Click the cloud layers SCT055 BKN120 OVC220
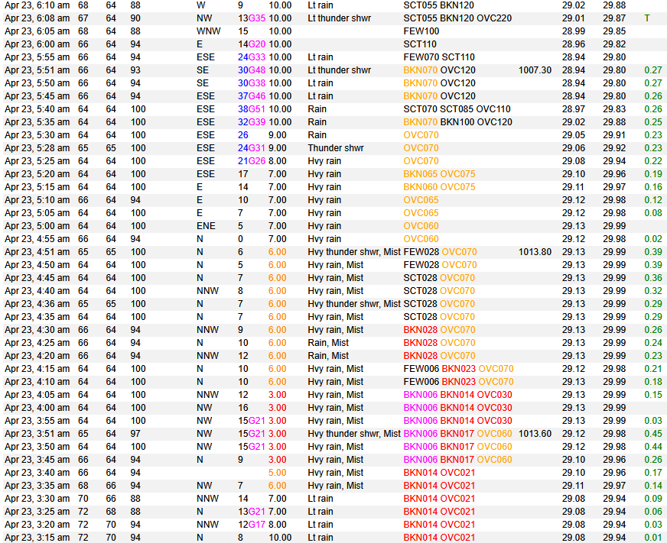The width and height of the screenshot is (667, 543). (x=457, y=18)
